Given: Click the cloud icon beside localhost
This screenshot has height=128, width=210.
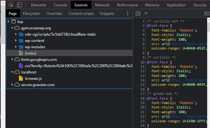Looking at the screenshot, I should [17, 72].
